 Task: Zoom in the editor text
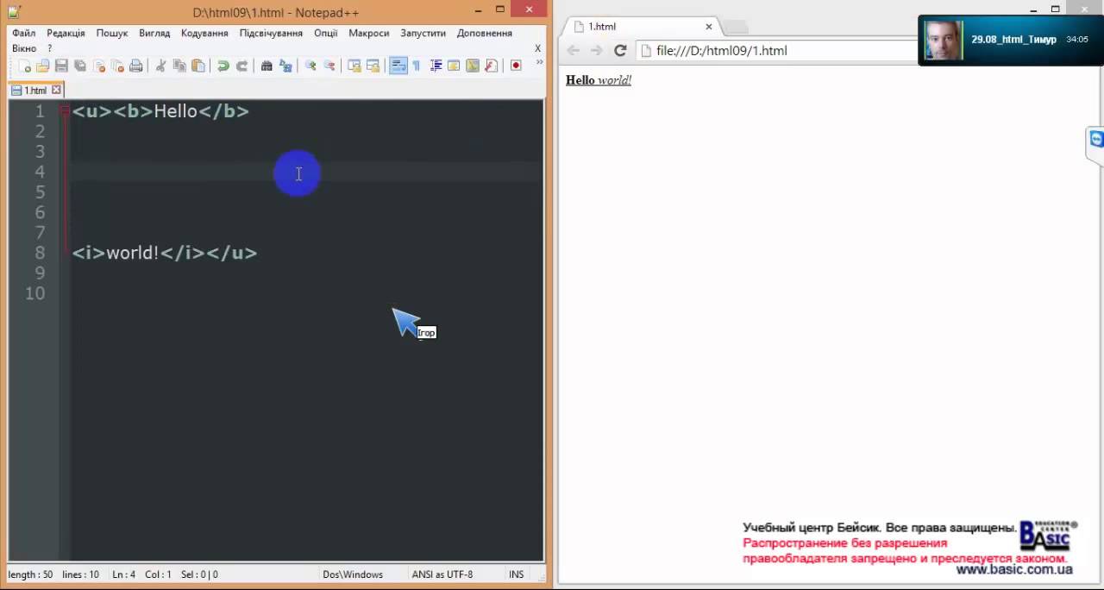point(310,66)
